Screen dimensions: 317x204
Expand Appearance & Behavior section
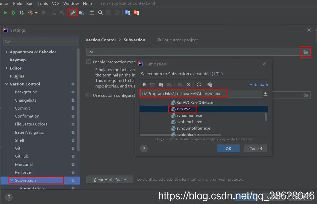click(6, 52)
